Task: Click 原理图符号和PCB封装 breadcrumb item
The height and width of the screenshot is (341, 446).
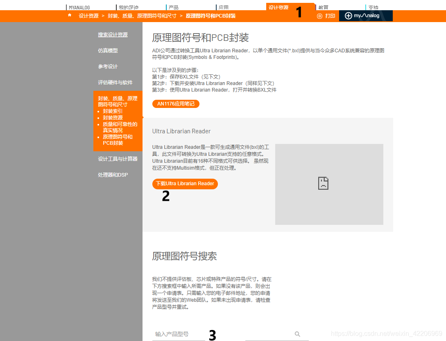Action: click(211, 16)
